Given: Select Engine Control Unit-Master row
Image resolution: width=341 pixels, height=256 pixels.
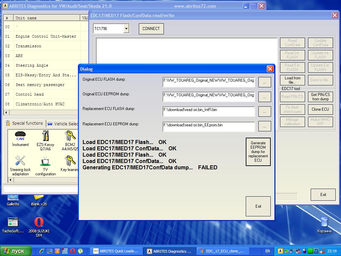Looking at the screenshot, I should tap(46, 36).
